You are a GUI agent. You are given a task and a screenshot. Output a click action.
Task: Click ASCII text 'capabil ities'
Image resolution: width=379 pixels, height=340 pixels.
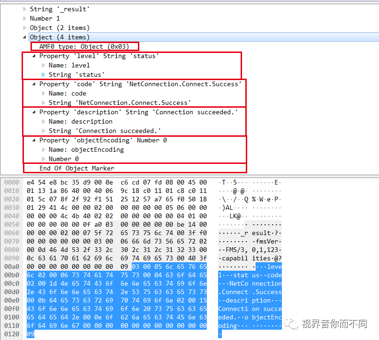pos(246,259)
